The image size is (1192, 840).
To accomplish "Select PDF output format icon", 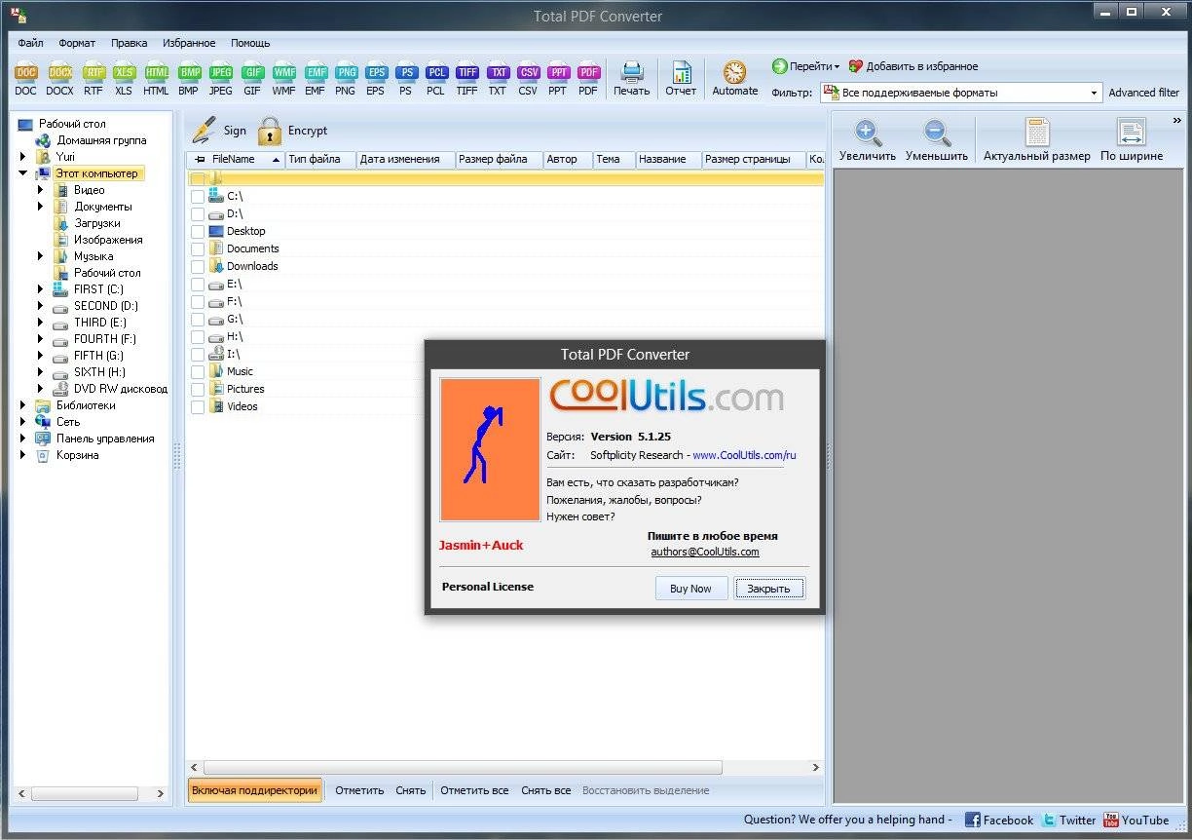I will click(x=588, y=78).
